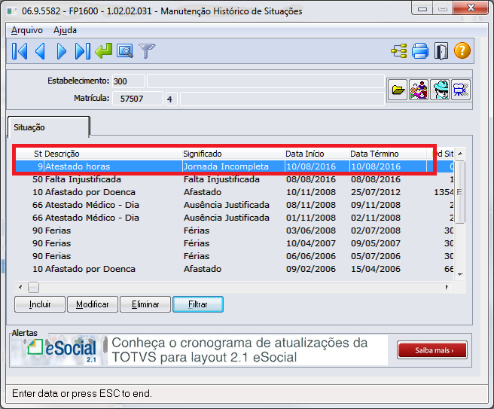Viewport: 494px width, 409px height.
Task: Click the horizontal scrollbar thumb
Action: pos(33,287)
